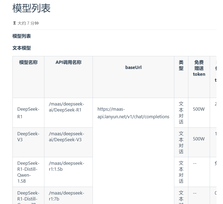Select the bold subheading 模型列表

pos(22,36)
